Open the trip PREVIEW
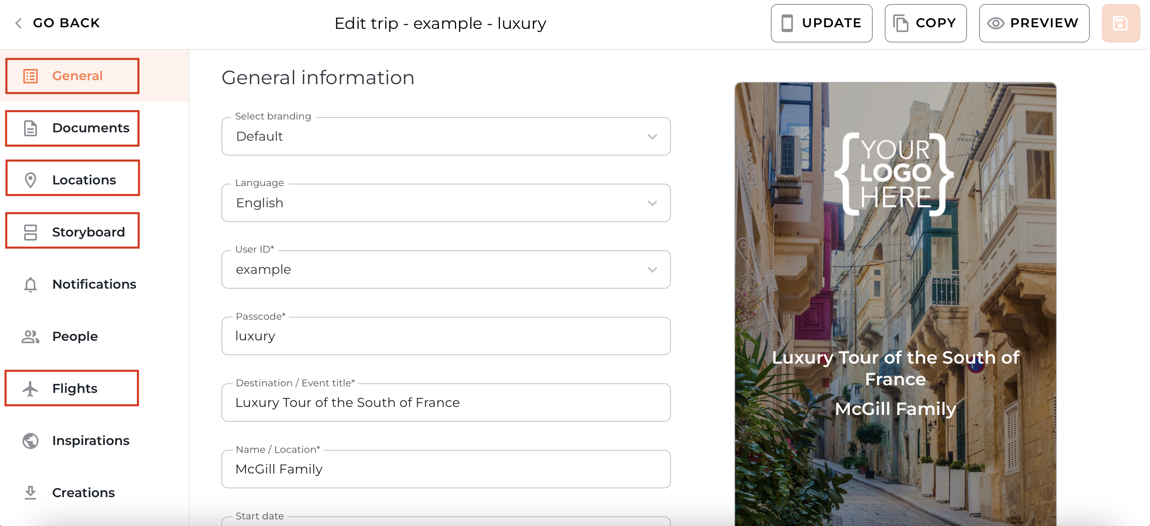The height and width of the screenshot is (526, 1150). pos(1034,23)
